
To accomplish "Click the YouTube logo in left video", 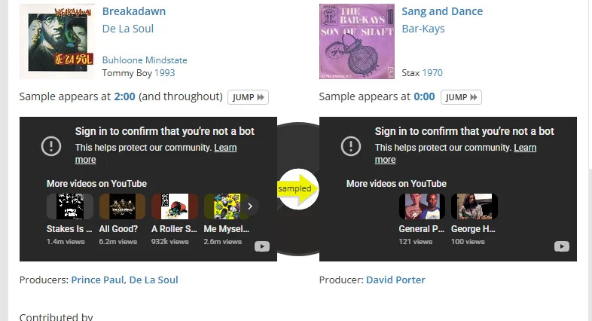I will 261,246.
